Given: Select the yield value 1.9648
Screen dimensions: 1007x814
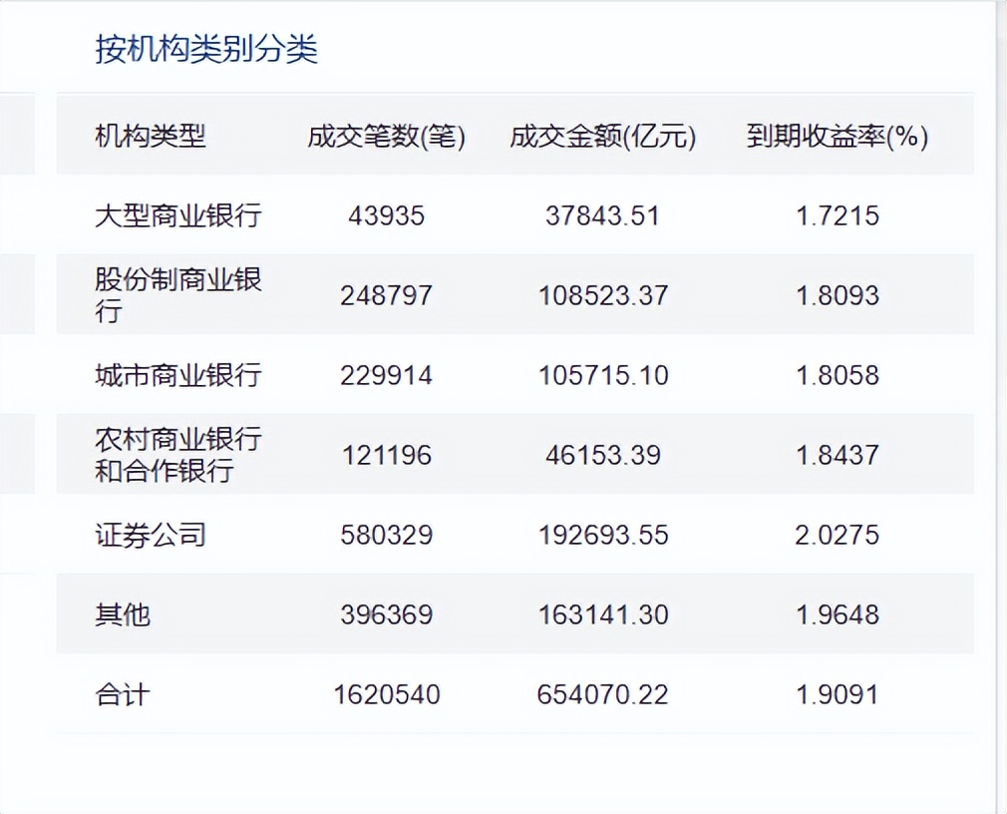Looking at the screenshot, I should click(837, 614).
